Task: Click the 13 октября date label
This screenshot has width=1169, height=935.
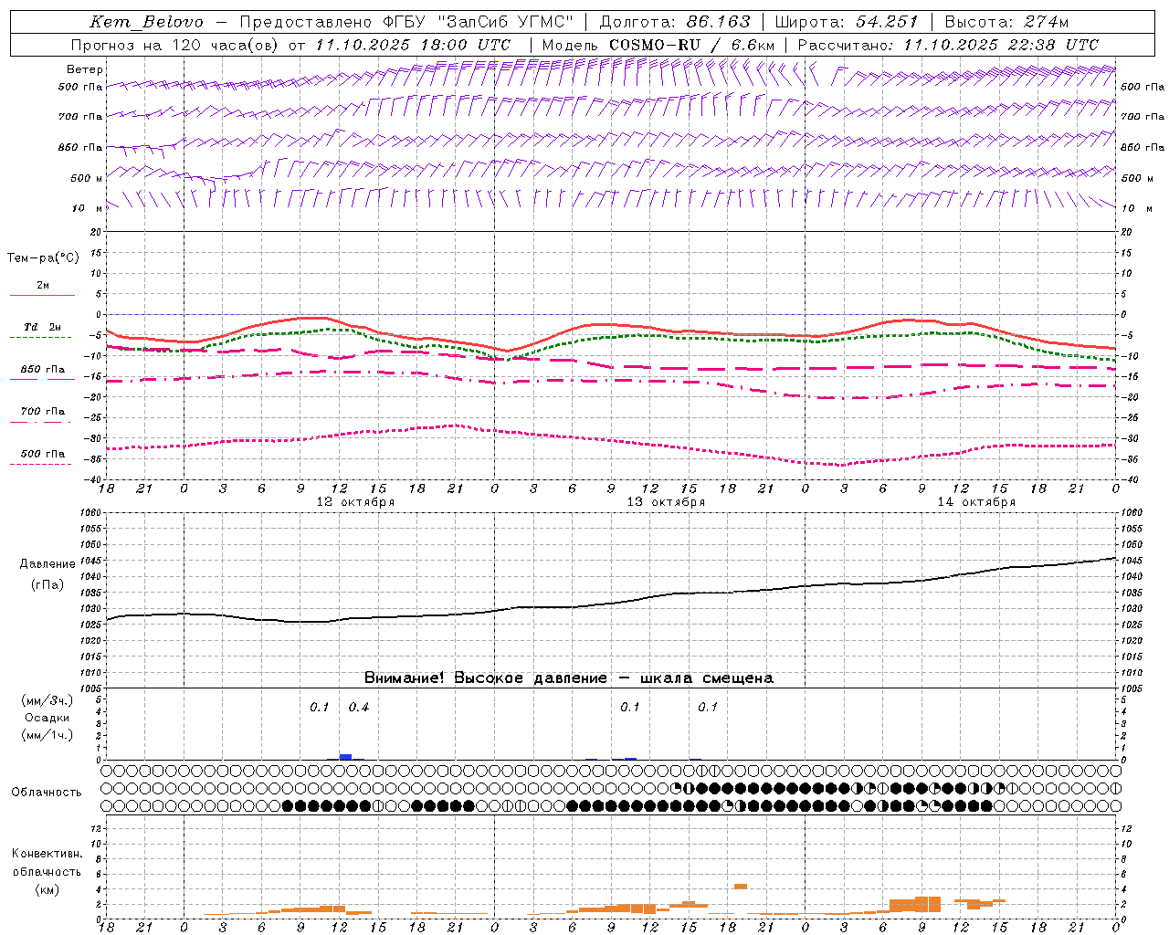Action: coord(666,502)
